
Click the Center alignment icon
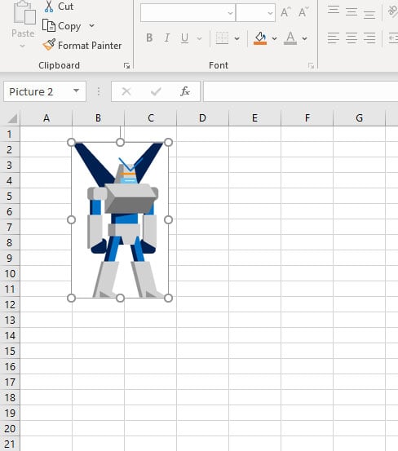pos(352,38)
